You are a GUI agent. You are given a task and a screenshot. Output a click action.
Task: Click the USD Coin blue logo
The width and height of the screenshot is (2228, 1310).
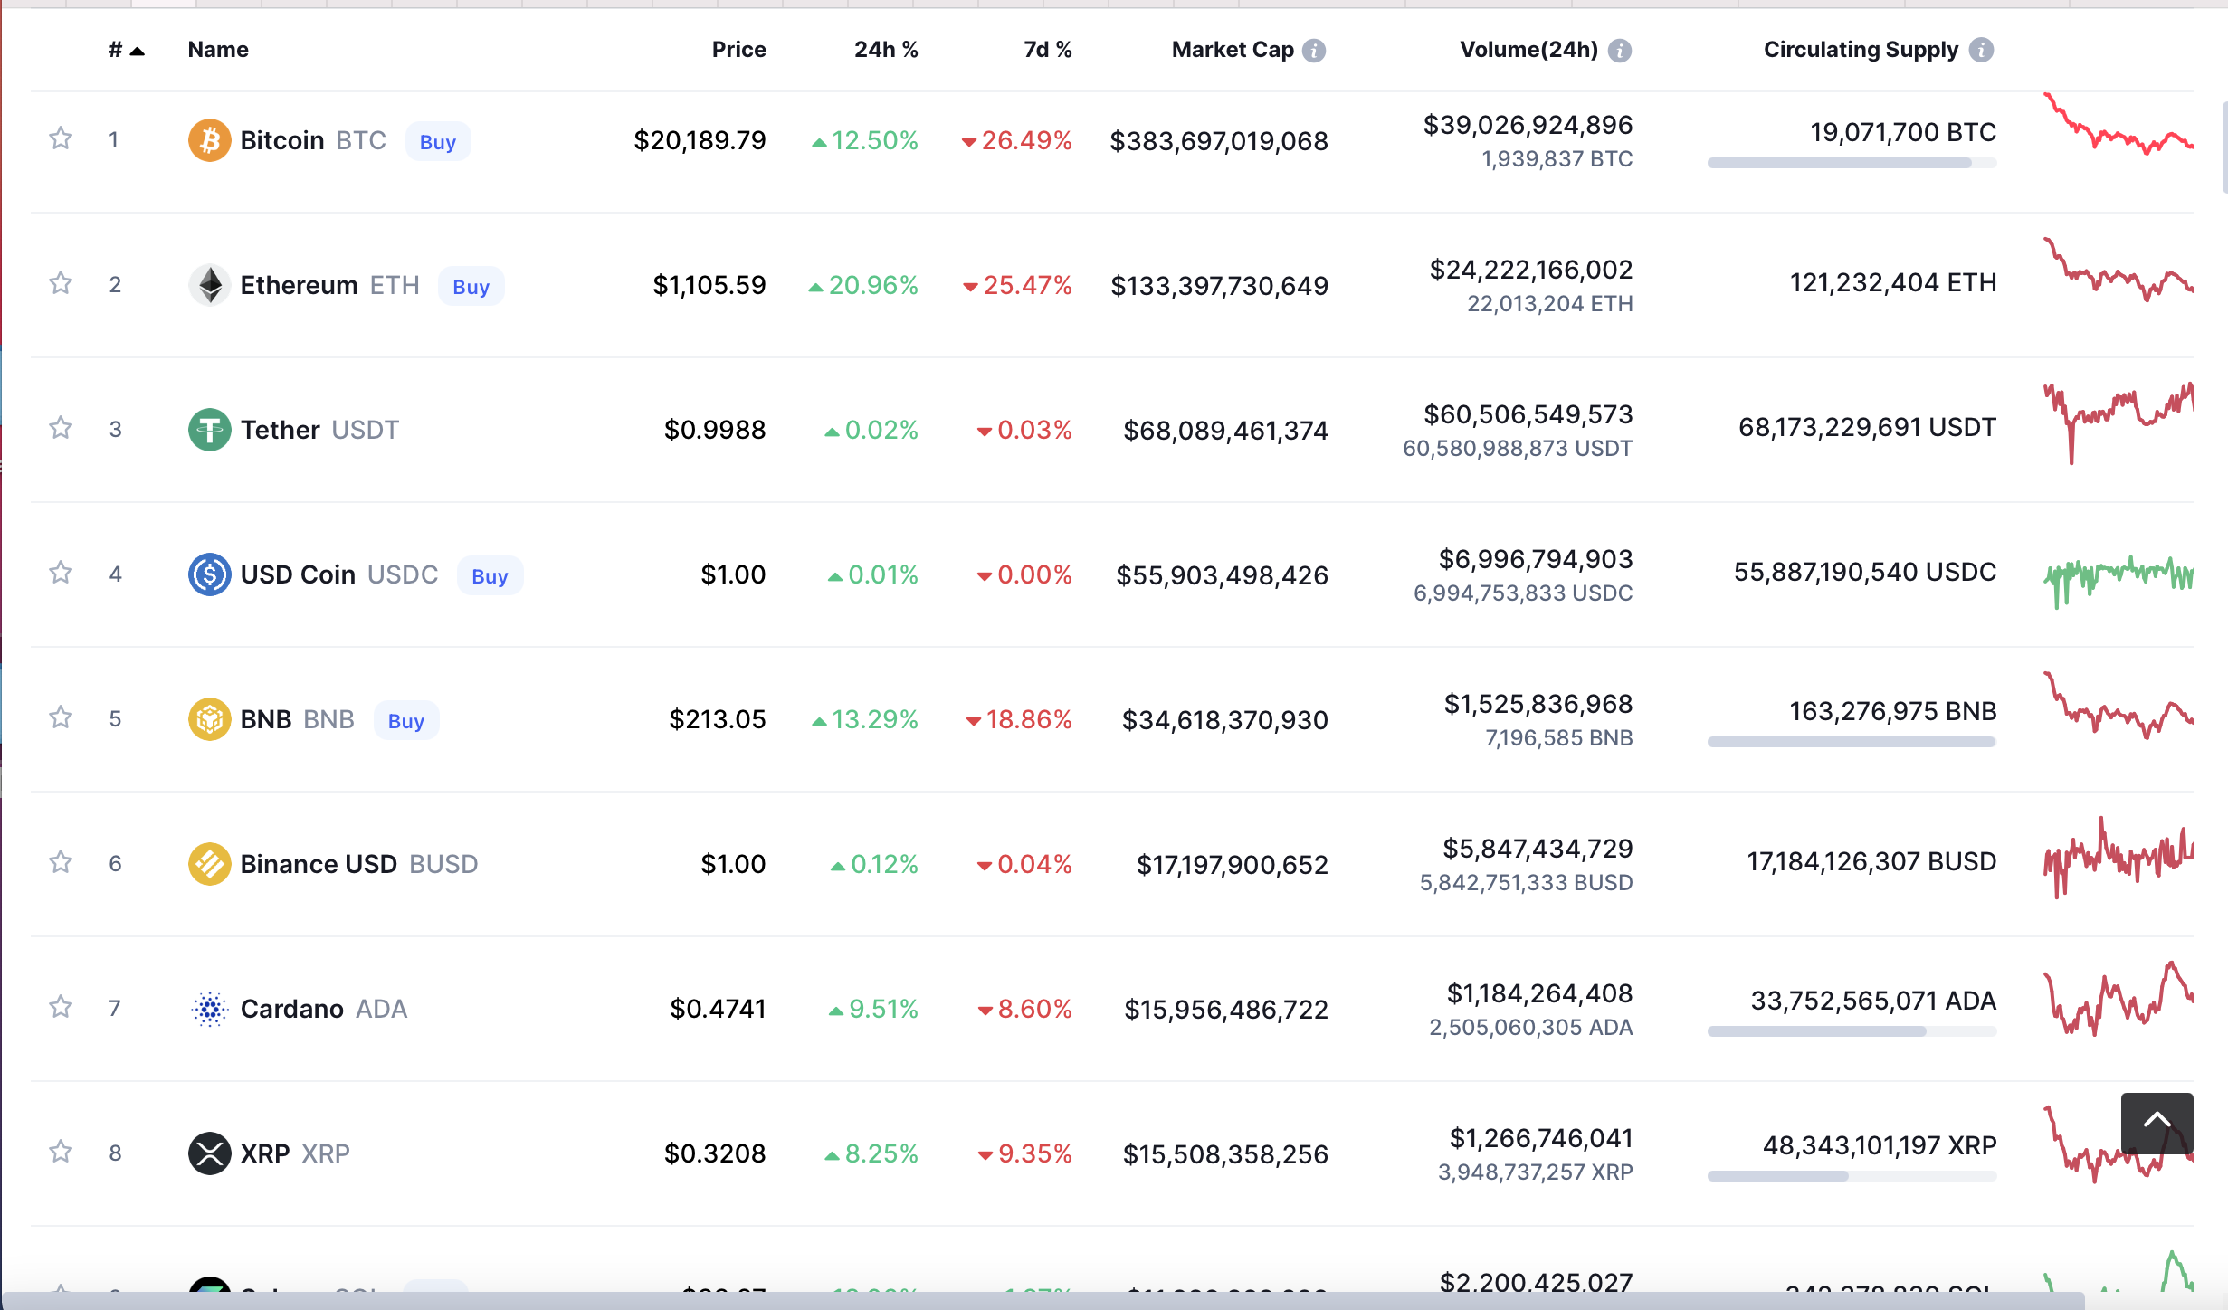click(209, 574)
